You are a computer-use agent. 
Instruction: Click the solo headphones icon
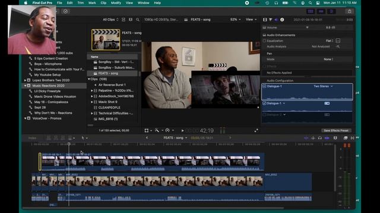pyautogui.click(x=319, y=138)
